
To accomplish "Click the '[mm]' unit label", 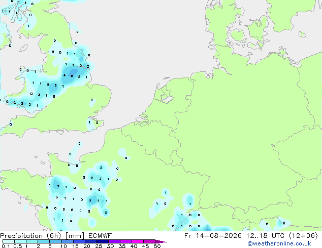I will [x=75, y=236].
